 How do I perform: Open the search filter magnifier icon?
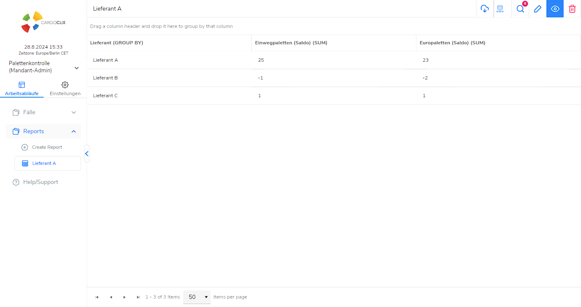click(x=520, y=9)
